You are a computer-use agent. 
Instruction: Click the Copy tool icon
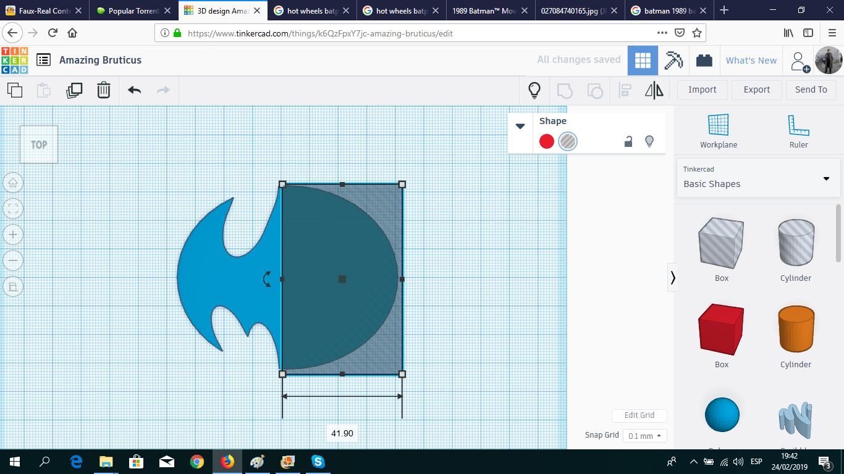point(15,90)
